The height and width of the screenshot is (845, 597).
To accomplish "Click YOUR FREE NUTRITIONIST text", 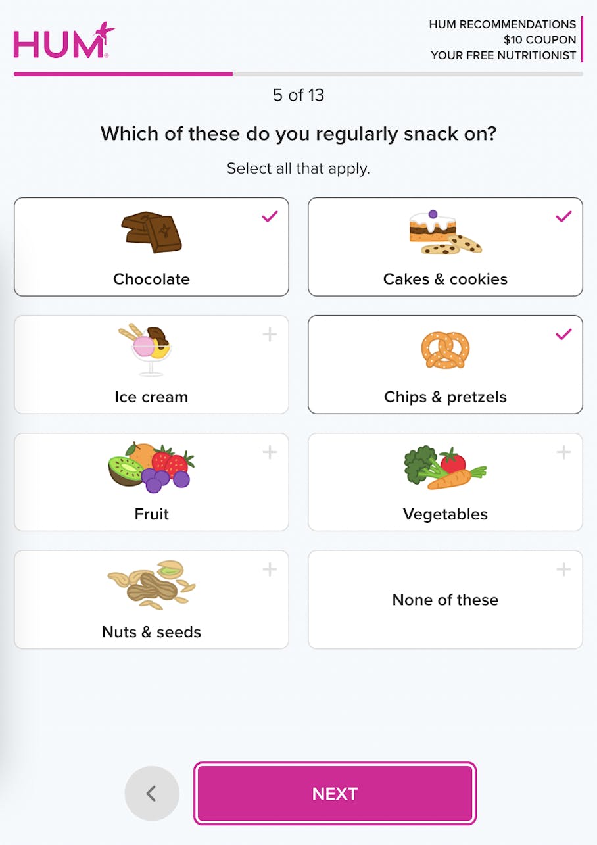I will [x=504, y=55].
